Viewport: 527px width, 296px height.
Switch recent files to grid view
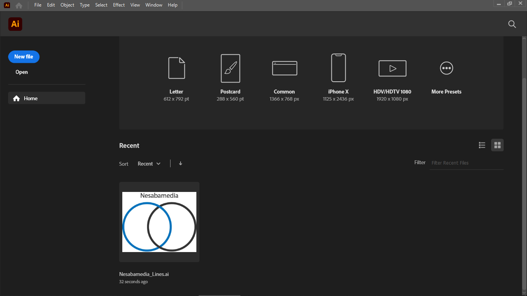497,145
